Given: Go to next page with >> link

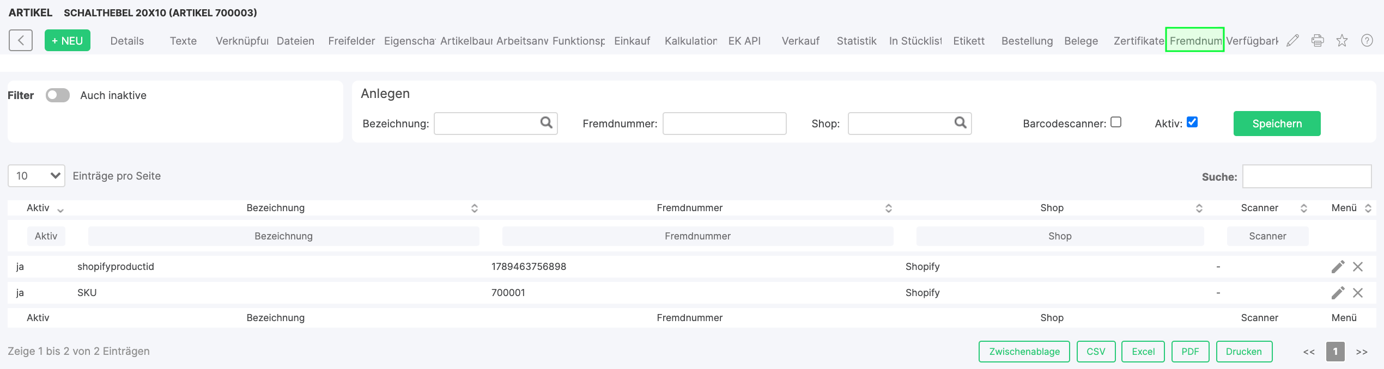Looking at the screenshot, I should 1362,352.
